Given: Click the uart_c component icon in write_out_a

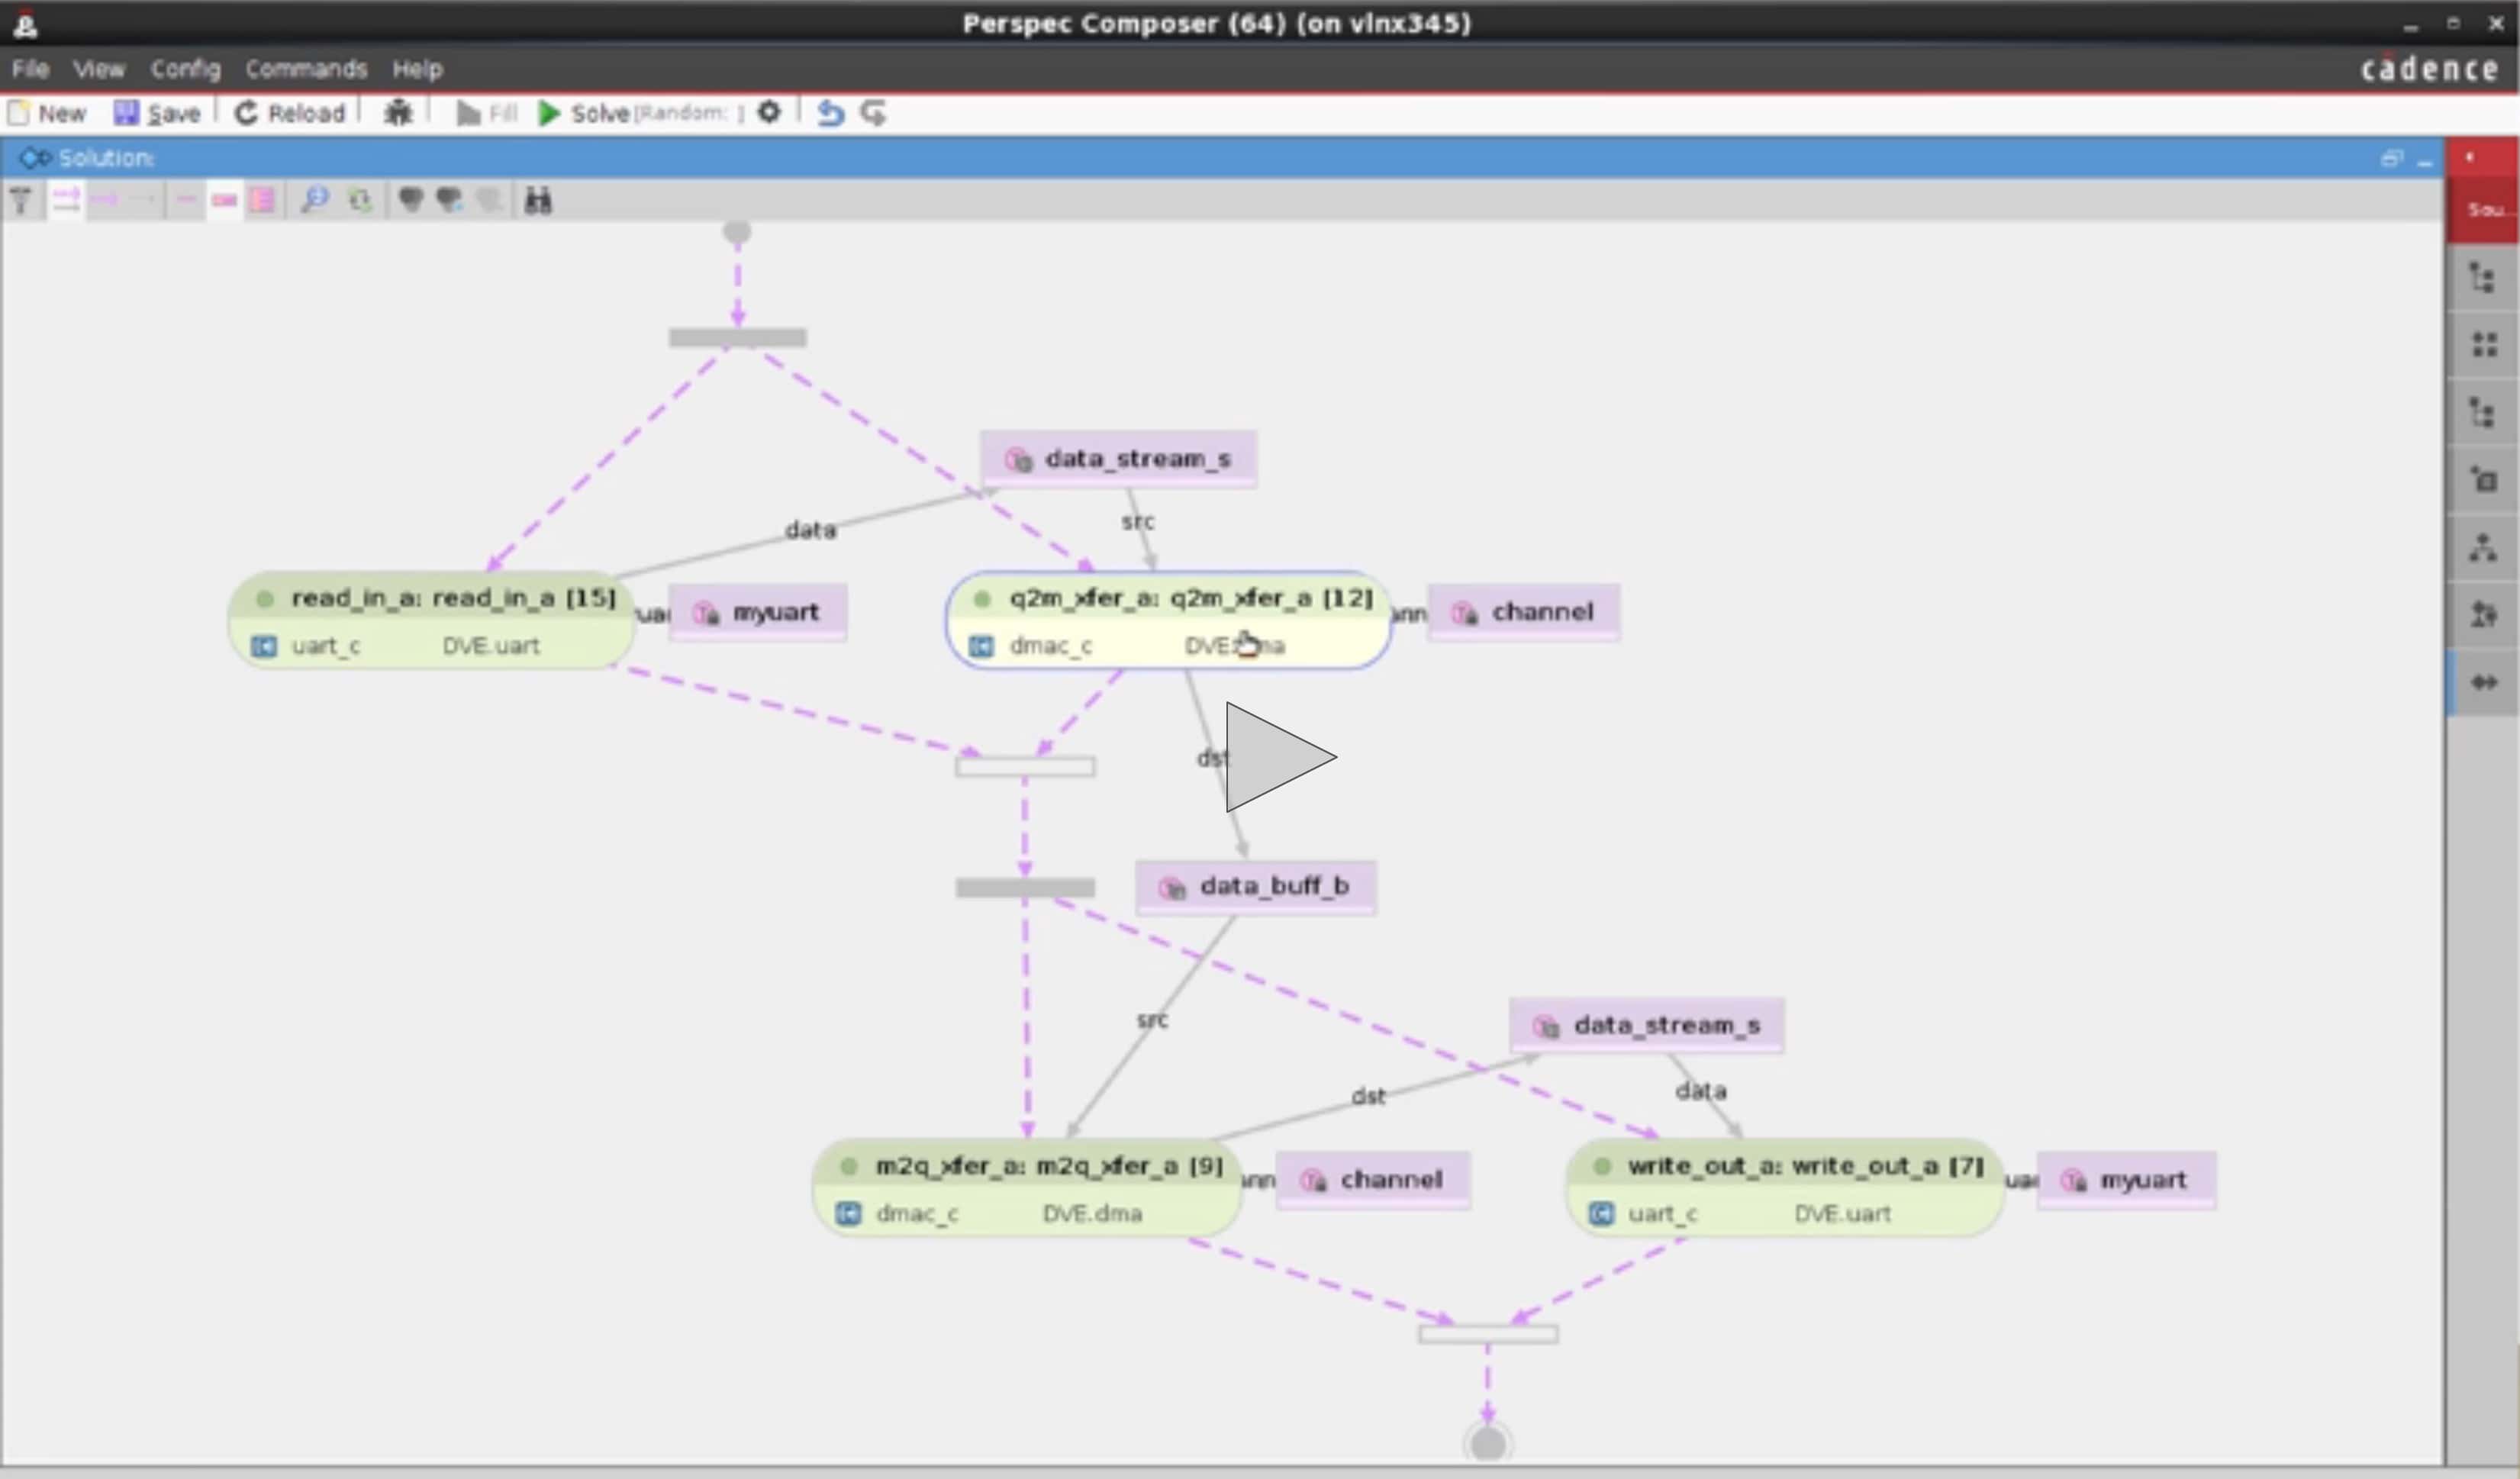Looking at the screenshot, I should [x=1601, y=1214].
